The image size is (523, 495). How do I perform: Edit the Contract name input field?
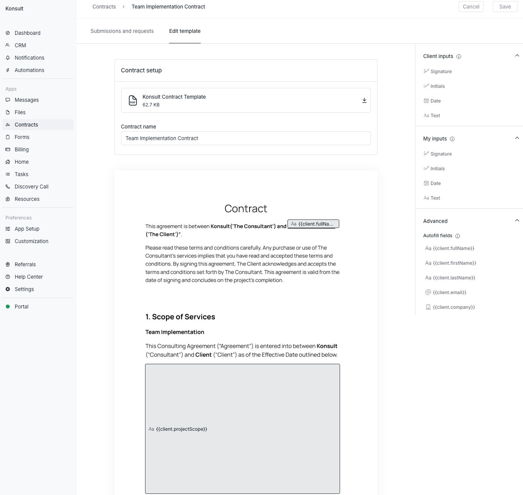246,138
